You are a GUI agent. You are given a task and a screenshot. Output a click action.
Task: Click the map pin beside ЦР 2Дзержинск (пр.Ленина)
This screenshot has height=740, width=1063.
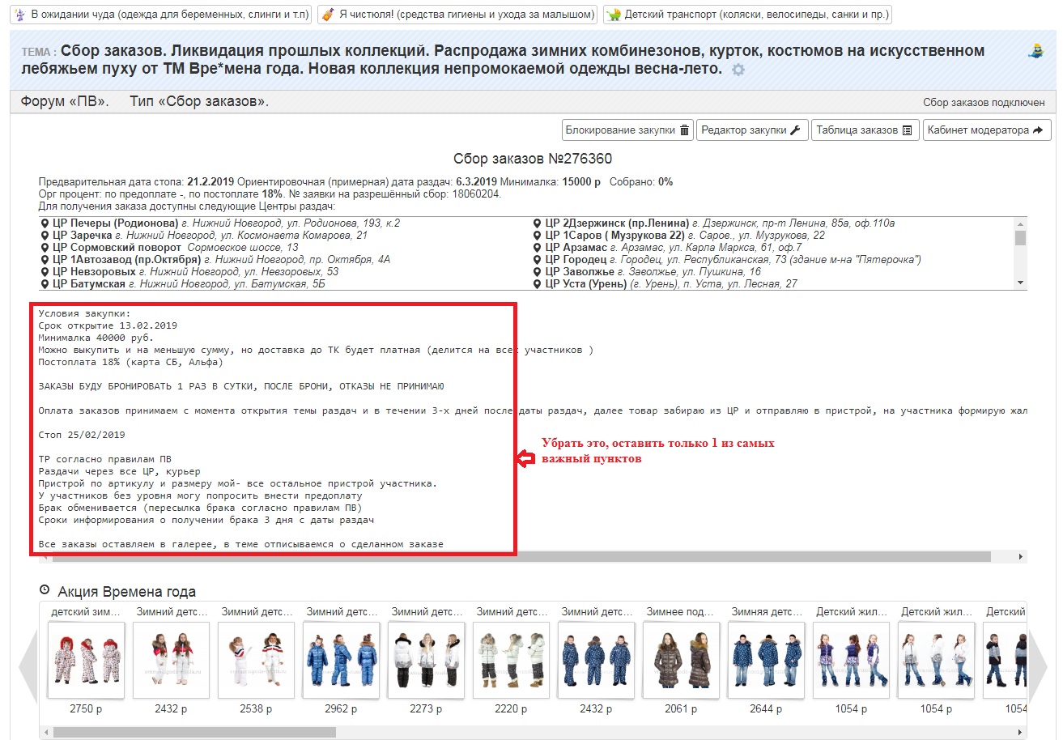(538, 223)
